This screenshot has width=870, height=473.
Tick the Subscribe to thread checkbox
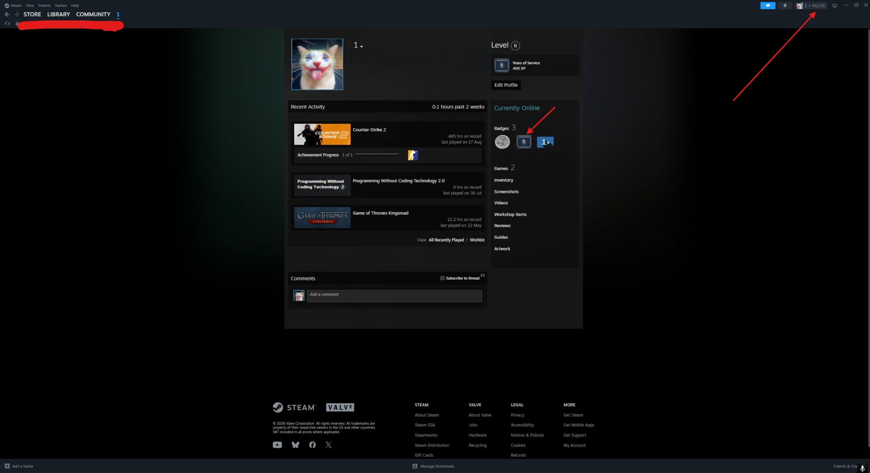[443, 278]
